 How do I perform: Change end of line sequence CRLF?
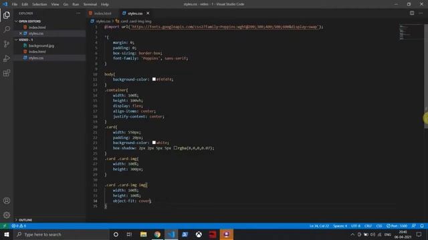tap(368, 226)
